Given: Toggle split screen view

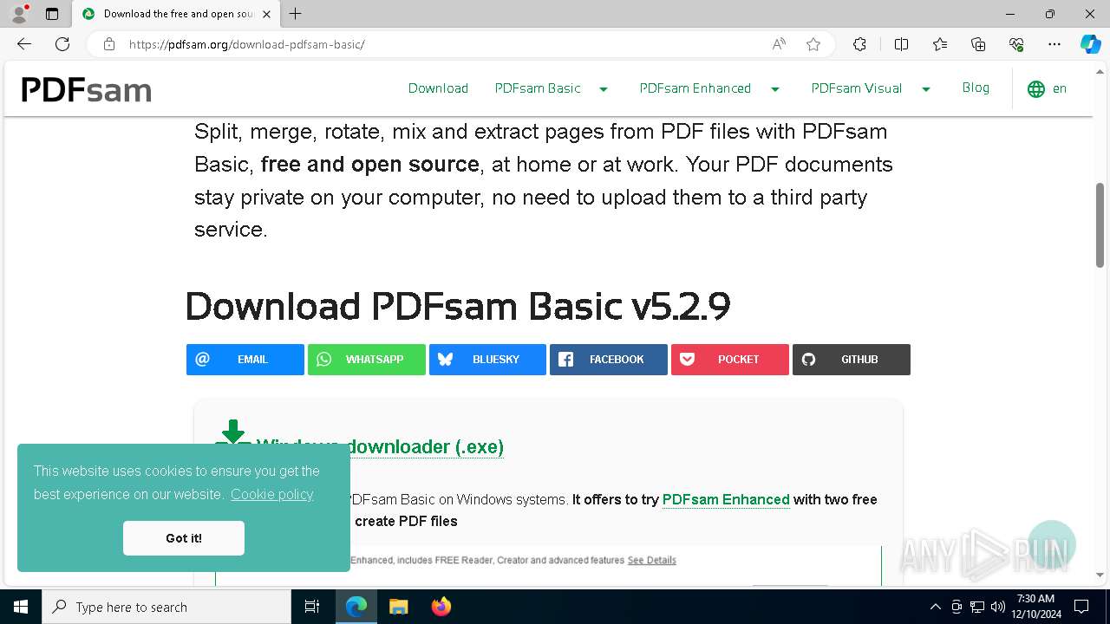Looking at the screenshot, I should click(901, 44).
